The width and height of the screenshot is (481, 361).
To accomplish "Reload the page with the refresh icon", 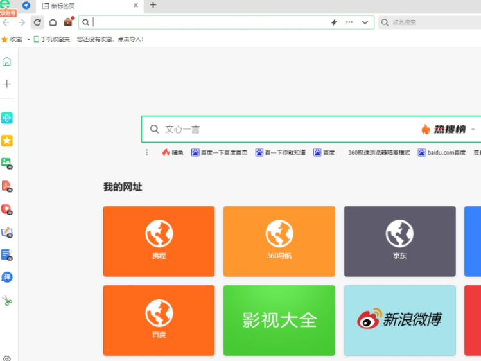I will (37, 22).
